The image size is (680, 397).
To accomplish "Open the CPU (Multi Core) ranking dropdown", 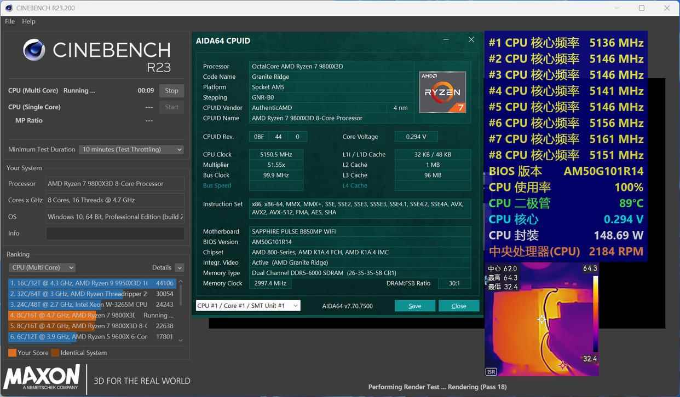I will click(42, 267).
